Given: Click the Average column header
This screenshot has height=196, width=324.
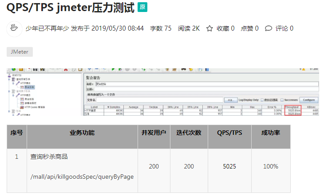Looking at the screenshot, I should [134, 107].
